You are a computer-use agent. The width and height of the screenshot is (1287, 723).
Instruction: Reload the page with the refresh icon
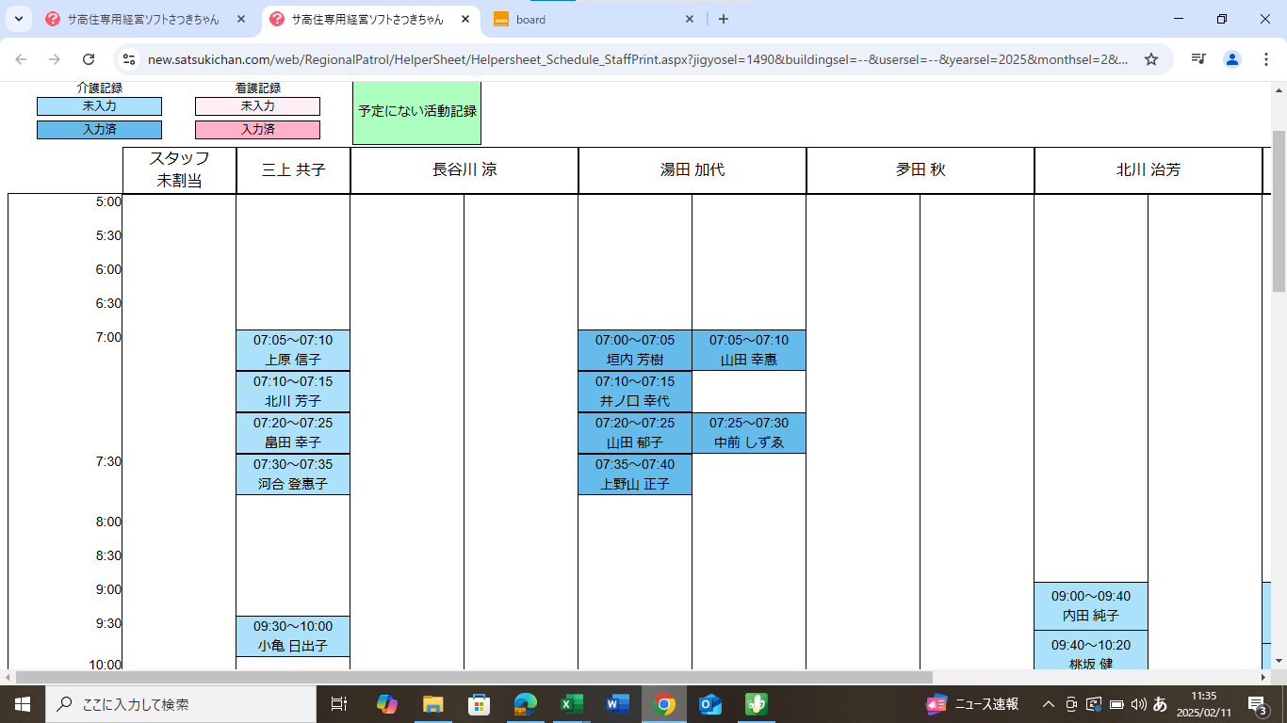point(89,59)
